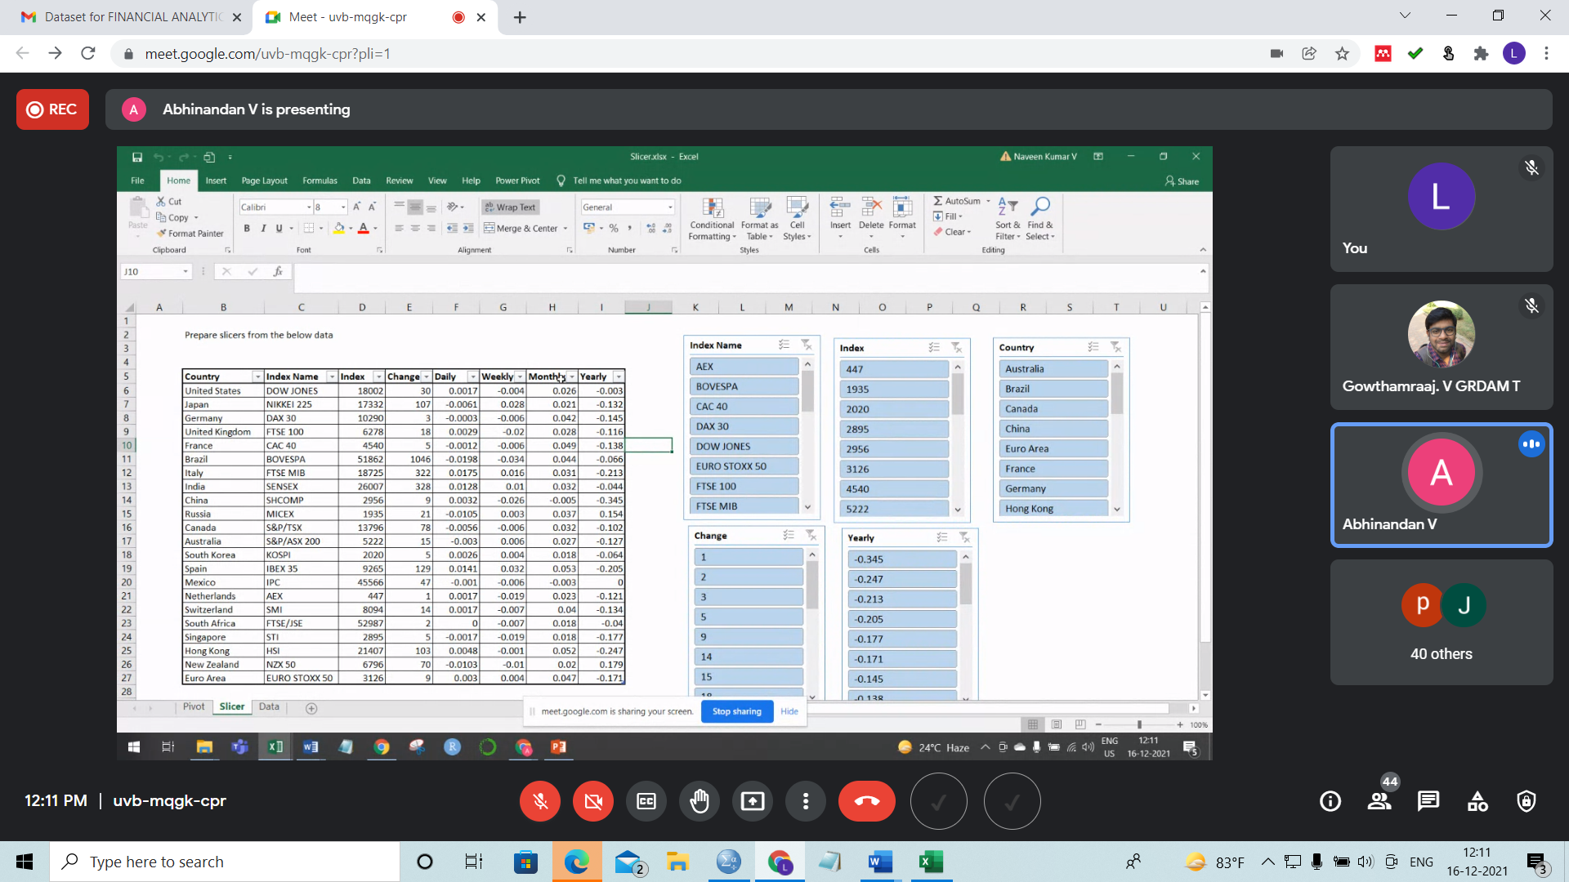Open Conditional Formatting dropdown
The image size is (1569, 882).
point(712,219)
